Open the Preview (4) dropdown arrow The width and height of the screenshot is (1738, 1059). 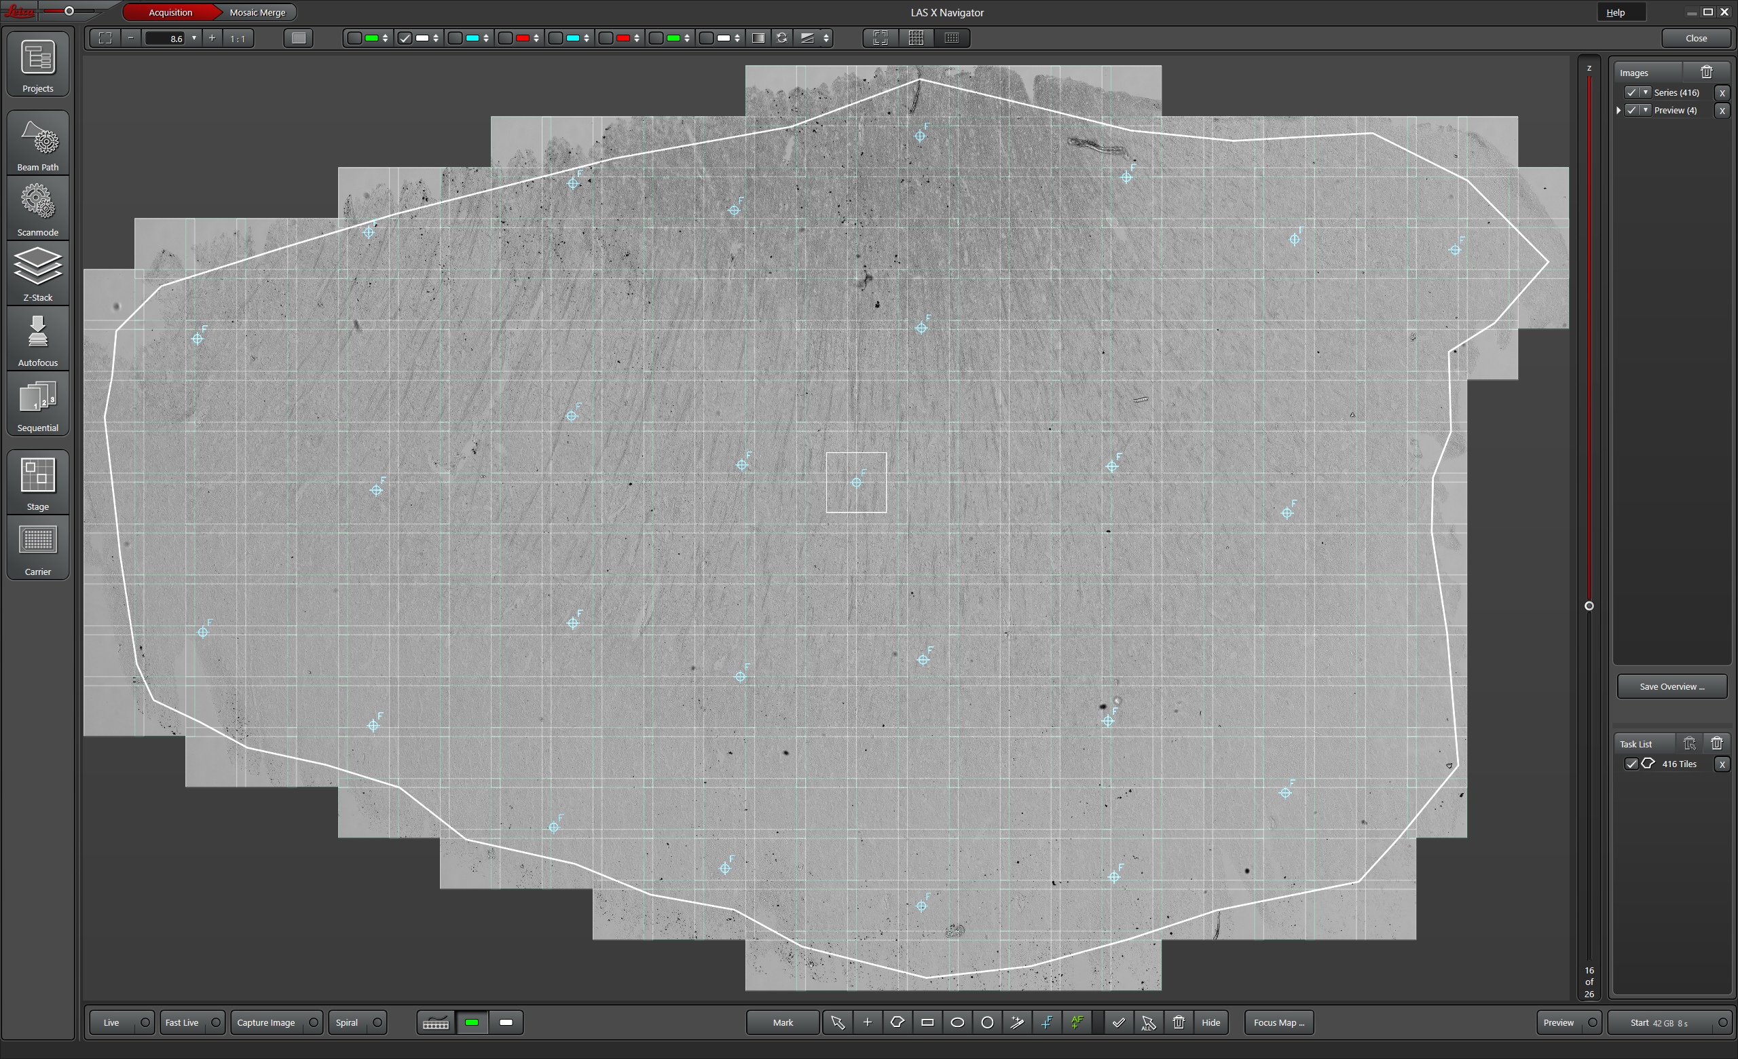[x=1646, y=110]
